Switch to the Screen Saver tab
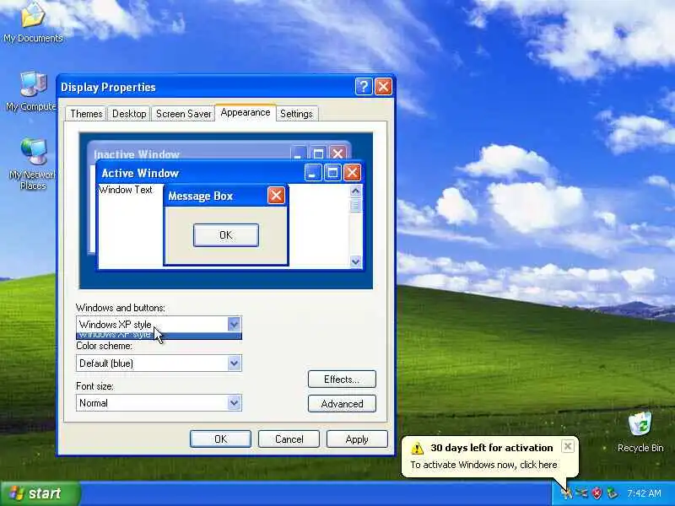This screenshot has height=506, width=675. click(183, 114)
